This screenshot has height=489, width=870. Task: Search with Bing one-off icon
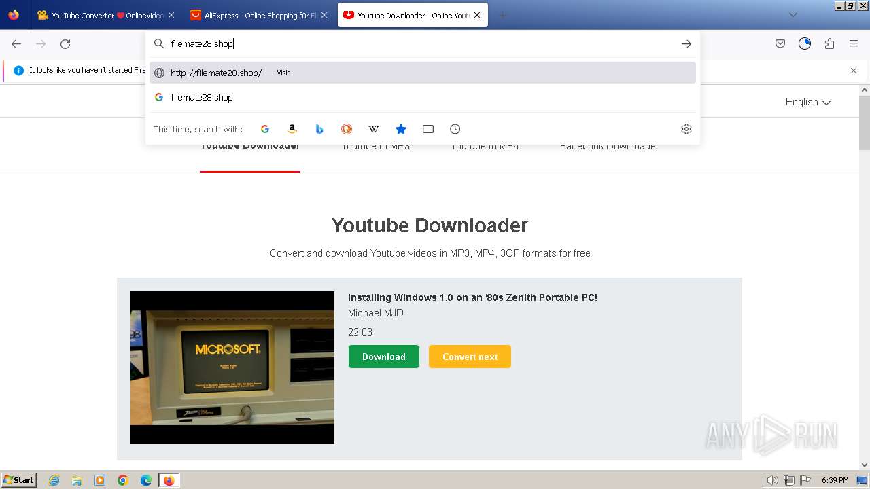coord(319,129)
